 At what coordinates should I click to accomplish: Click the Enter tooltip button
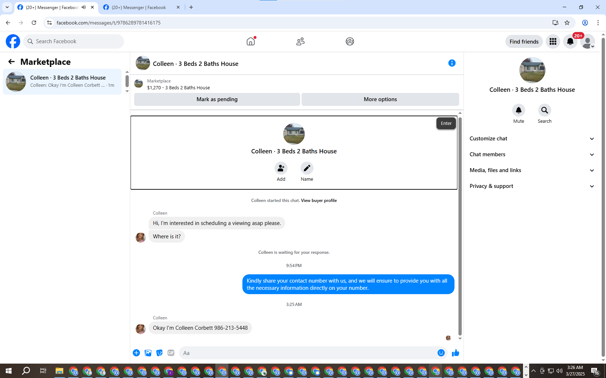click(x=446, y=123)
